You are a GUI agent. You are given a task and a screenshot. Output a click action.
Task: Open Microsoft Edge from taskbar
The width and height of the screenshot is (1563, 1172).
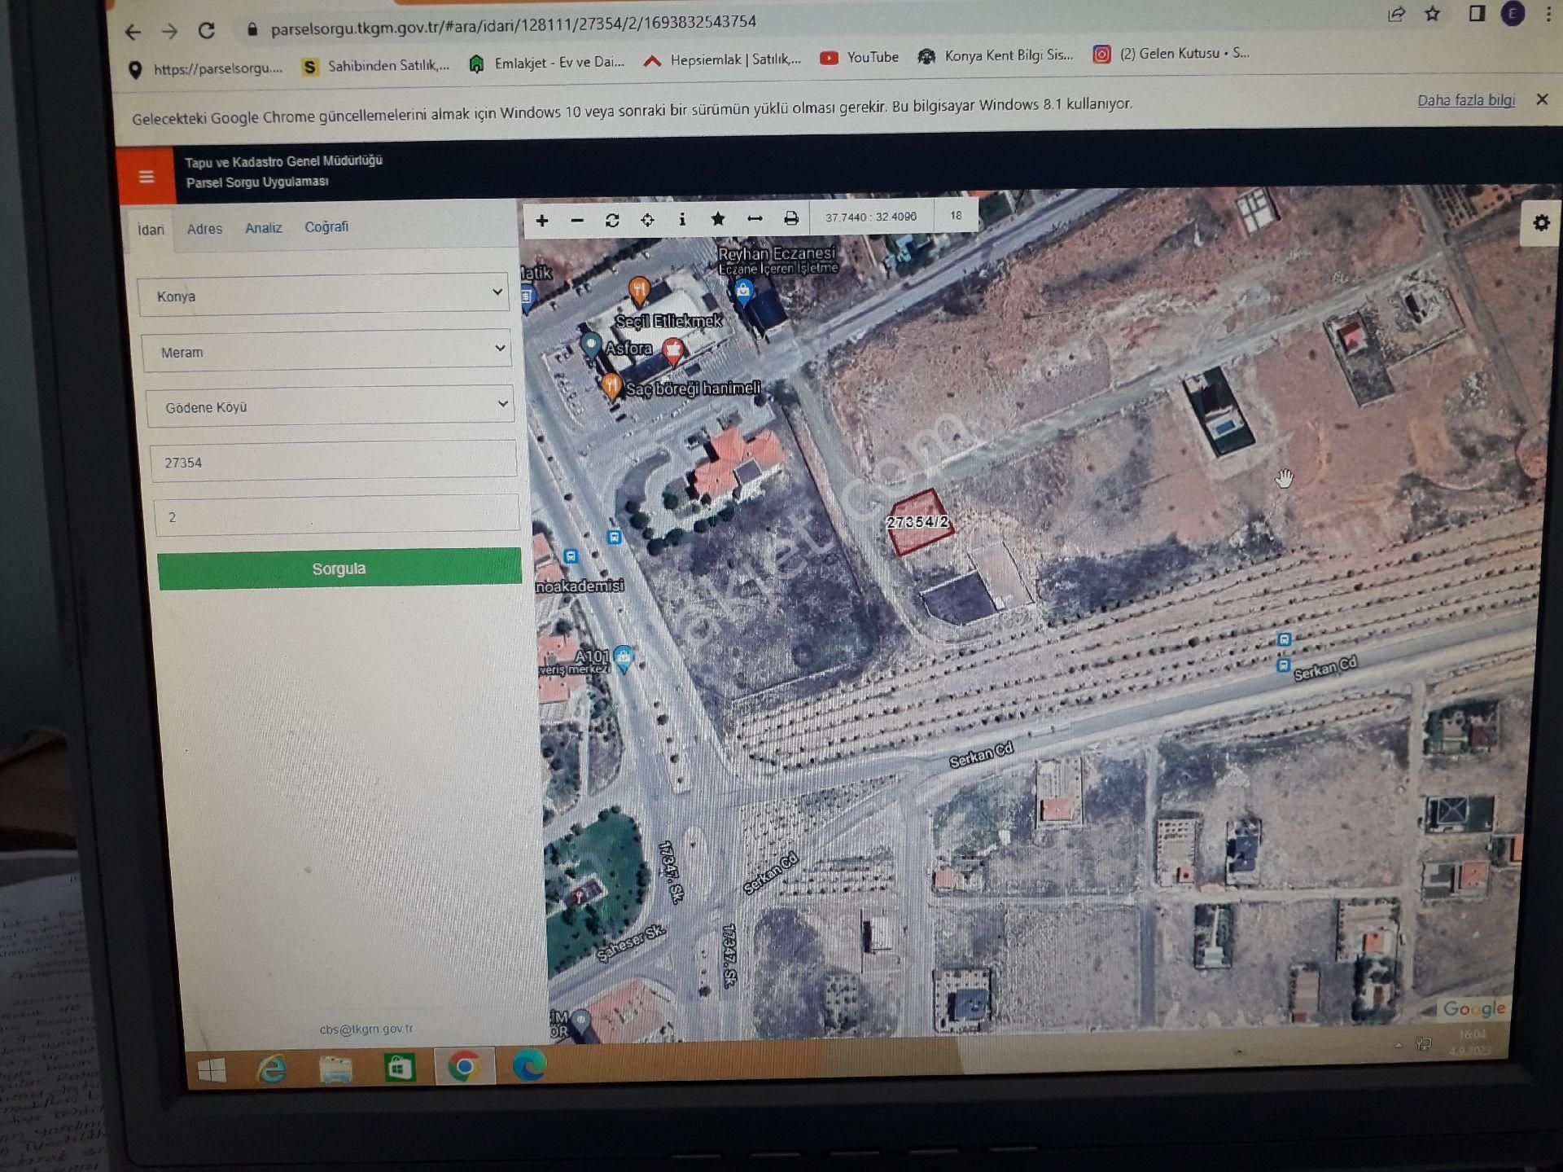click(529, 1065)
